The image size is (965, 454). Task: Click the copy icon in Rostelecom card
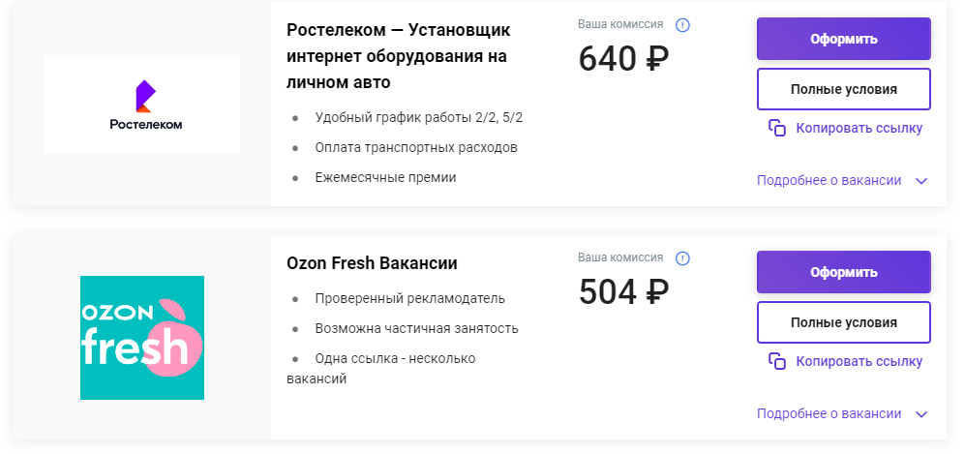777,128
